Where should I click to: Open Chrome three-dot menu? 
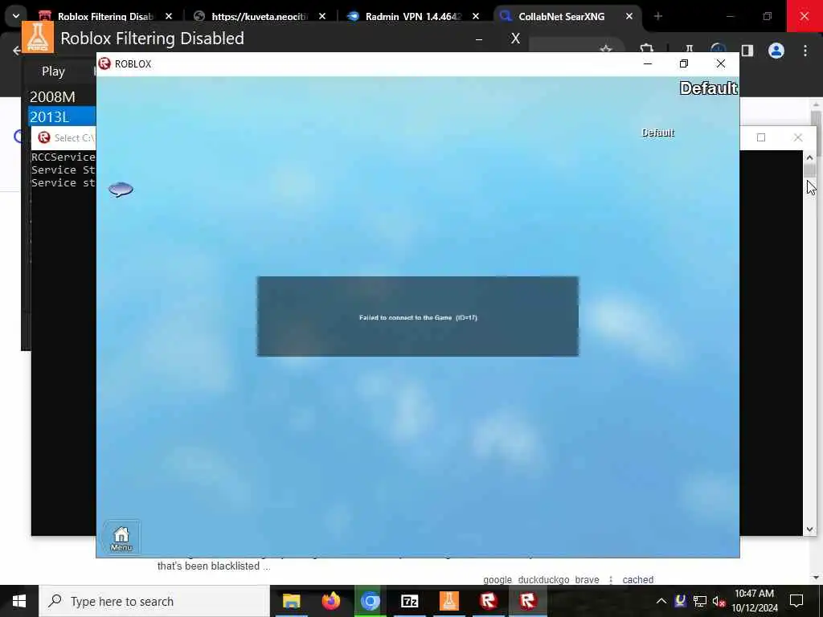pyautogui.click(x=805, y=51)
